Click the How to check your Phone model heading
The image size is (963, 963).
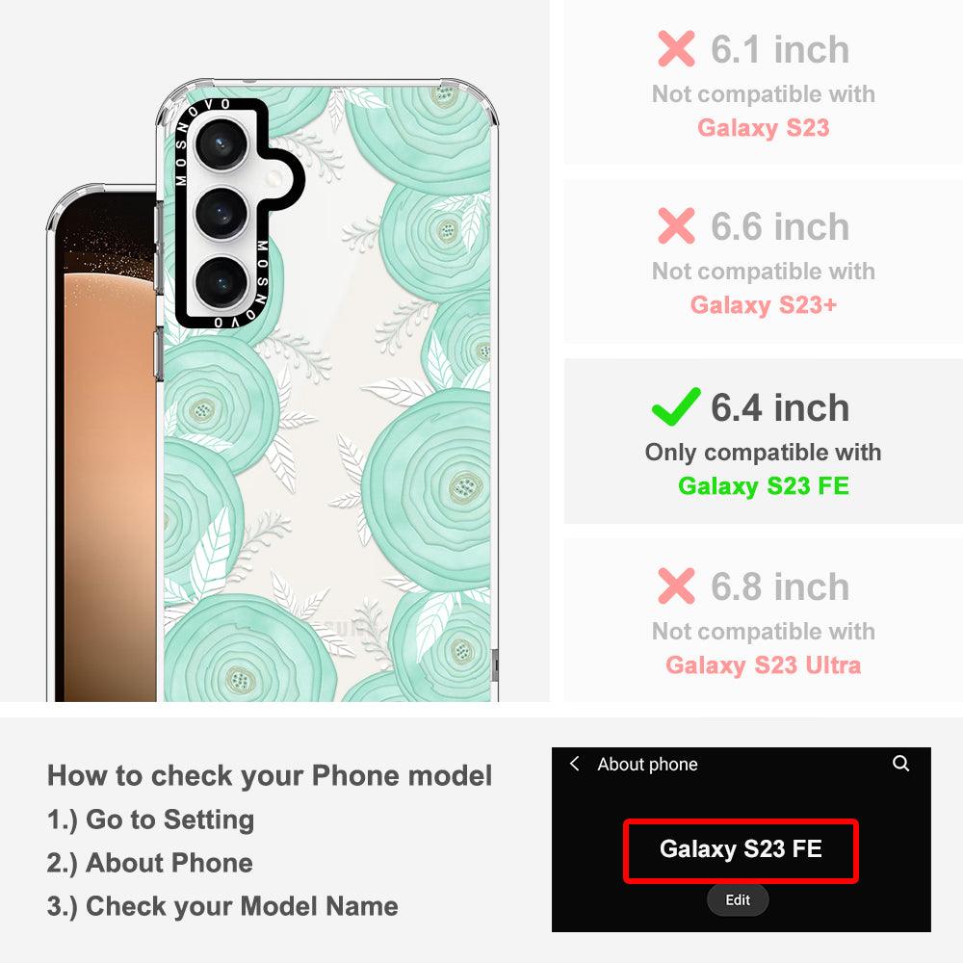coord(270,775)
